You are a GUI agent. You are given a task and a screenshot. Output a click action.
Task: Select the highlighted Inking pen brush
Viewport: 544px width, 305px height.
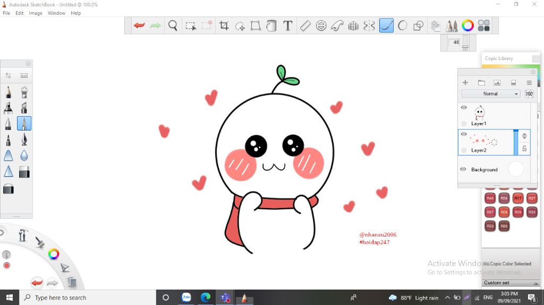tap(24, 124)
